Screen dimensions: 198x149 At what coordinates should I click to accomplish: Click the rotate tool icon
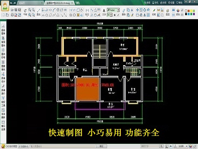tap(145, 10)
